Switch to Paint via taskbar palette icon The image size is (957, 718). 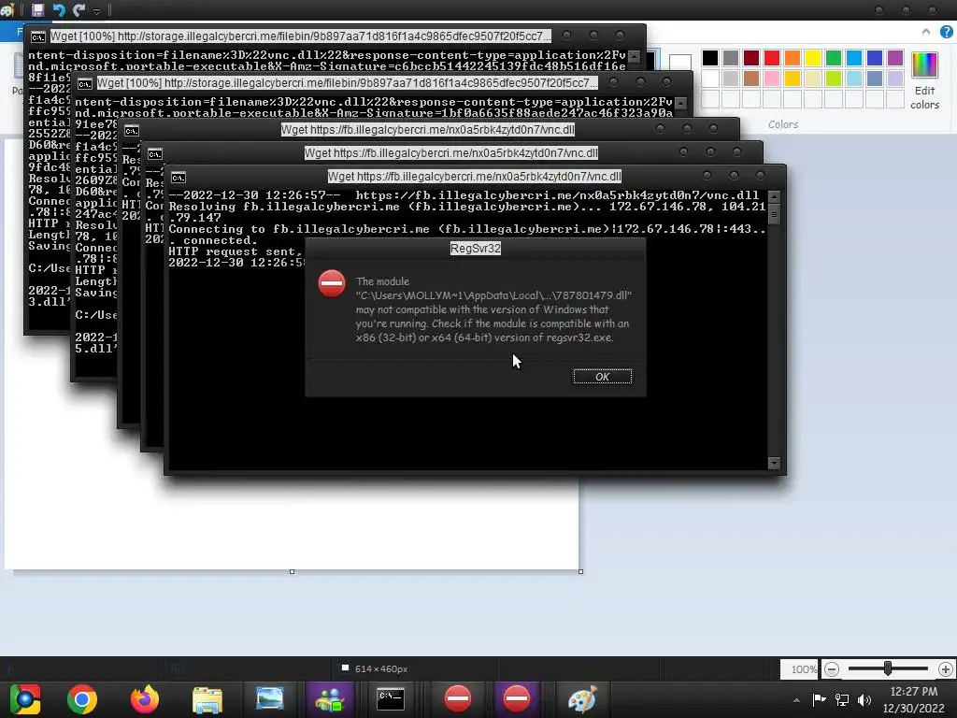click(x=581, y=699)
